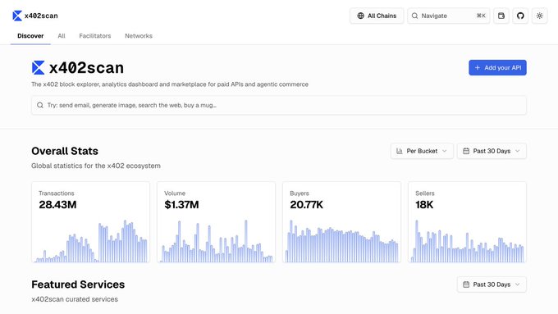Switch to the All tab
Screen dimensions: 558x314
coord(62,36)
